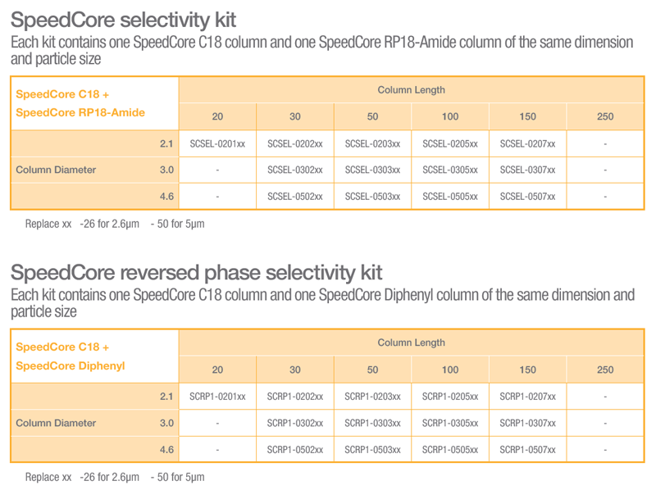The image size is (656, 490).
Task: Click the SCSEL-0201xx part number cell
Action: coord(217,144)
